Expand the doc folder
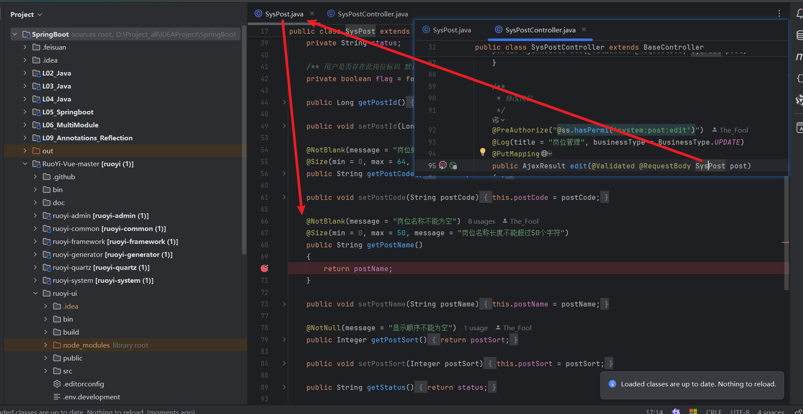Image resolution: width=803 pixels, height=414 pixels. click(x=35, y=202)
